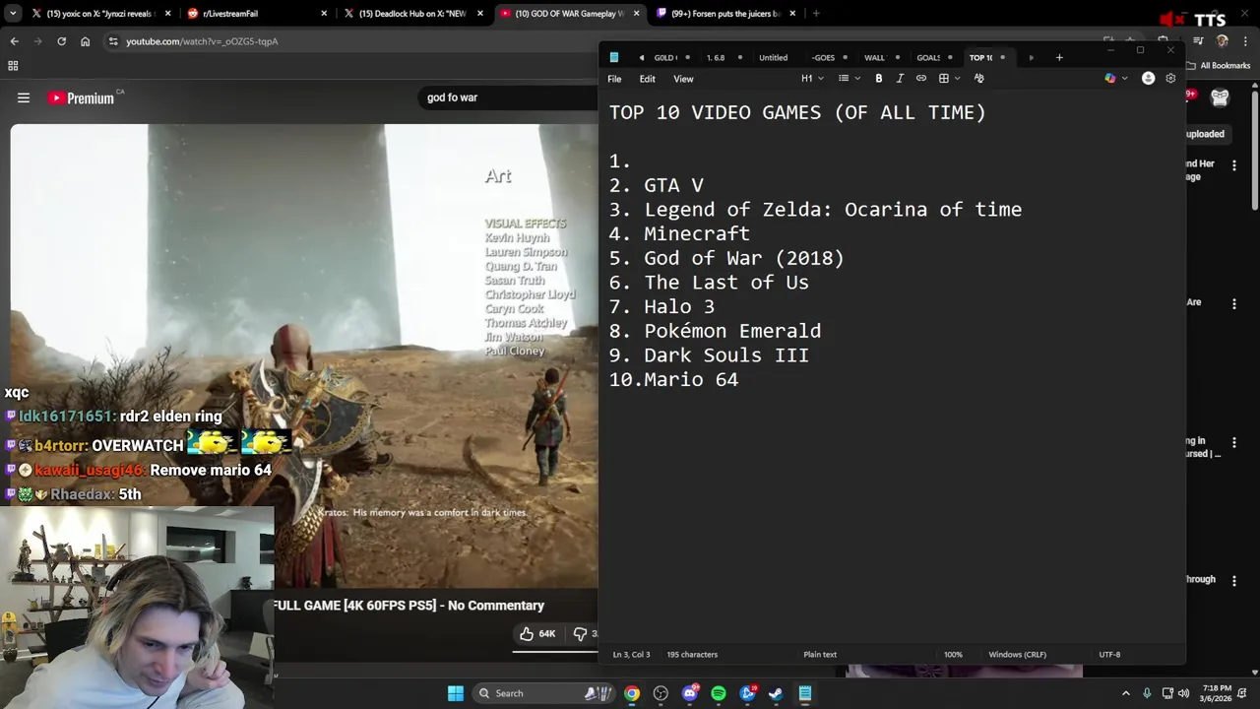Dislike the God of War video
Screen dimensions: 1260x709
(x=581, y=634)
